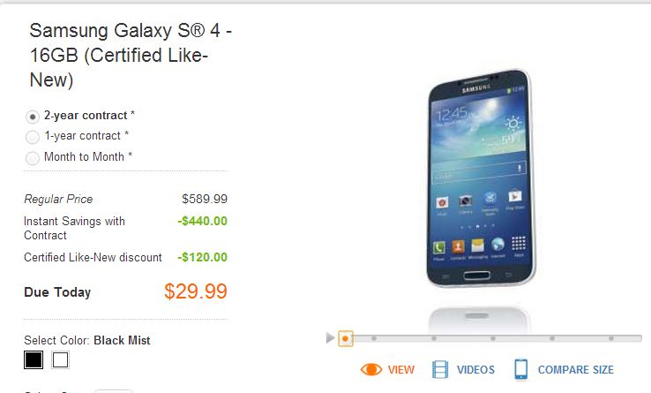This screenshot has width=651, height=393.
Task: Jump to third dot on rotation slider
Action: tap(434, 338)
